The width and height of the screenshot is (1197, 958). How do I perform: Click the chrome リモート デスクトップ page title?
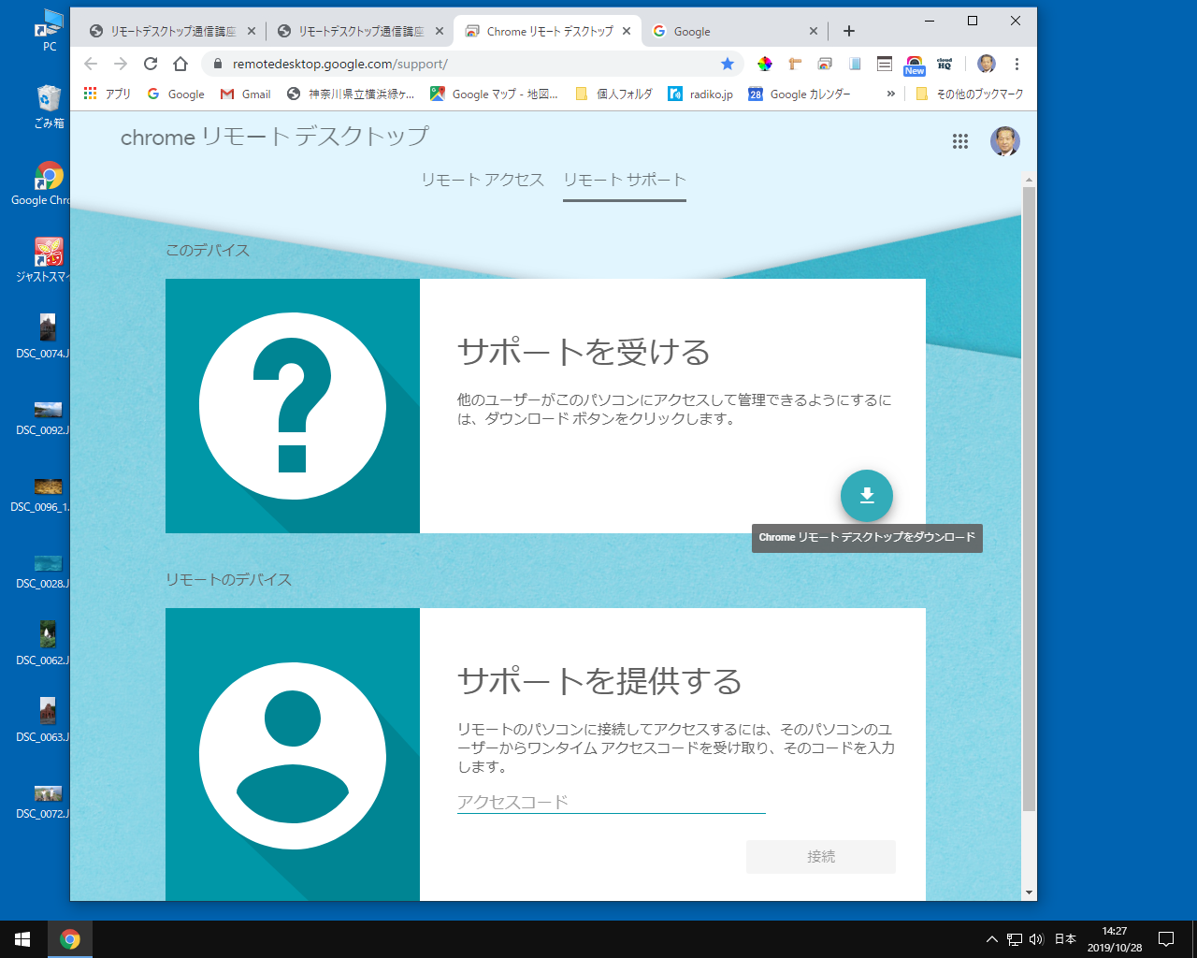275,137
